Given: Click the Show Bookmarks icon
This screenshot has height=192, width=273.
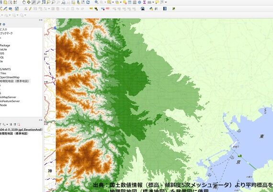Looking at the screenshot, I should (x=83, y=2).
